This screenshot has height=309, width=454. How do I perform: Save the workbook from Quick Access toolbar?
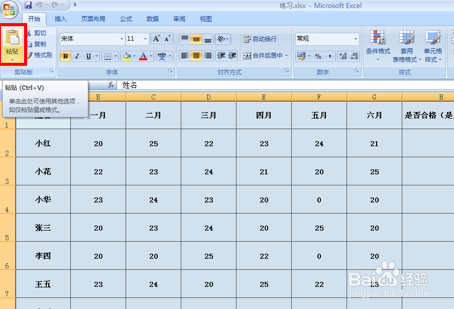(28, 5)
